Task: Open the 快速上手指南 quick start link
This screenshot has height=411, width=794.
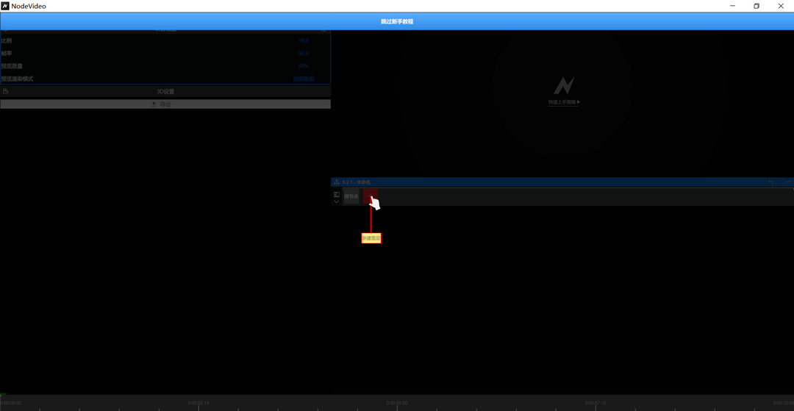Action: click(564, 102)
